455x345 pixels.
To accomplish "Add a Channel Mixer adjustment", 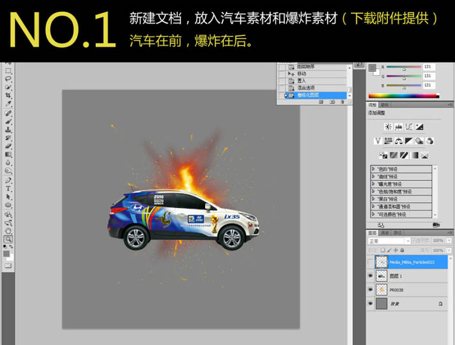I will coord(430,141).
